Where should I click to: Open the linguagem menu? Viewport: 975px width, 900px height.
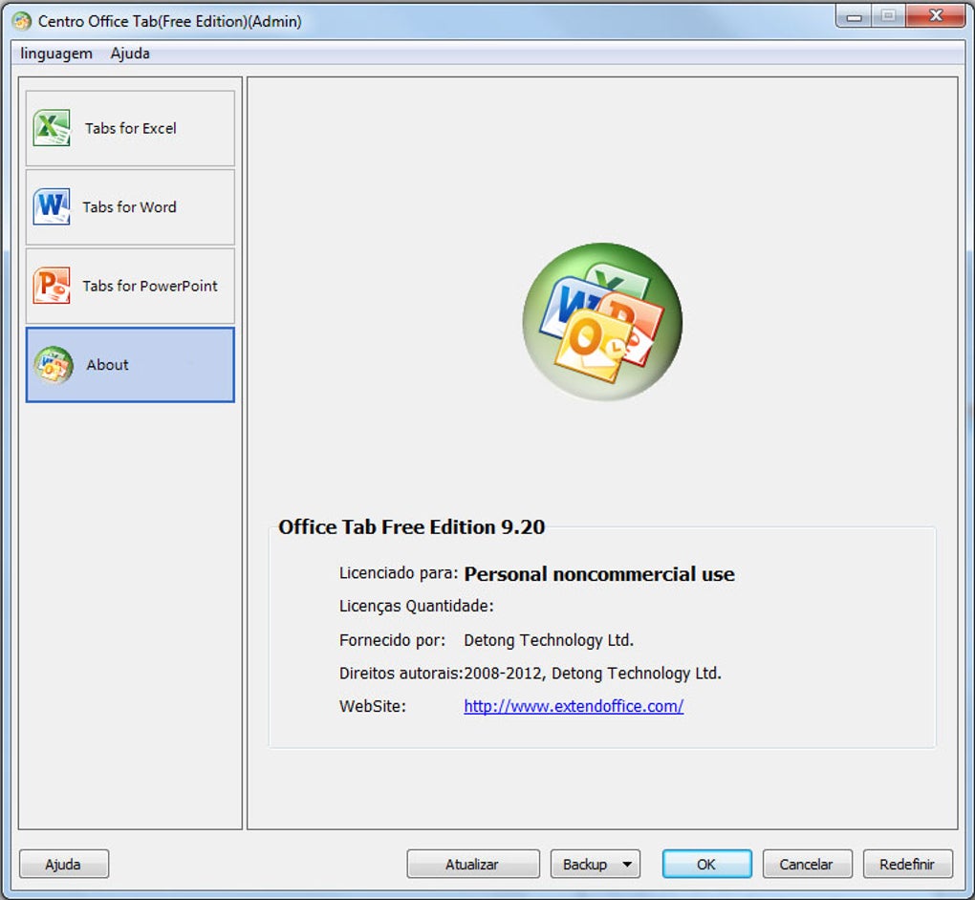tap(56, 54)
